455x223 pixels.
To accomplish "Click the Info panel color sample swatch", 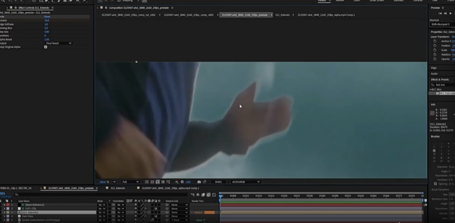I will 433,113.
